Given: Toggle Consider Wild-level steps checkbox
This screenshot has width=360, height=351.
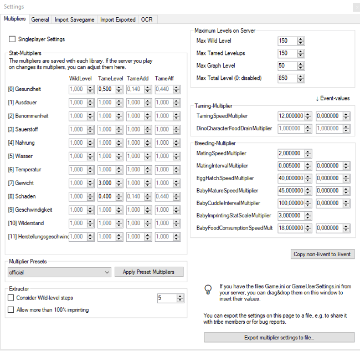Looking at the screenshot, I should [x=11, y=298].
